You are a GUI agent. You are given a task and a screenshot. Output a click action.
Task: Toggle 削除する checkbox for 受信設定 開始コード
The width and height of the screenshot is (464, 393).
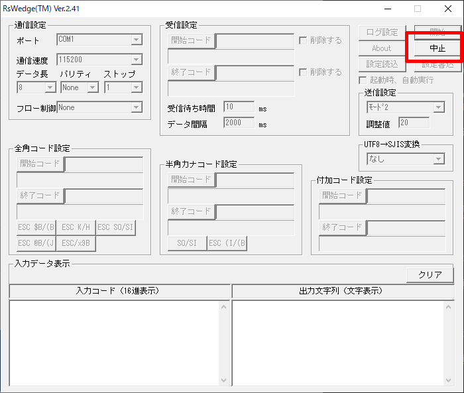[x=303, y=40]
